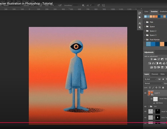Screen dimensions: 167x129
Task: Open the layer Kind filter dropdown
Action: 150,79
